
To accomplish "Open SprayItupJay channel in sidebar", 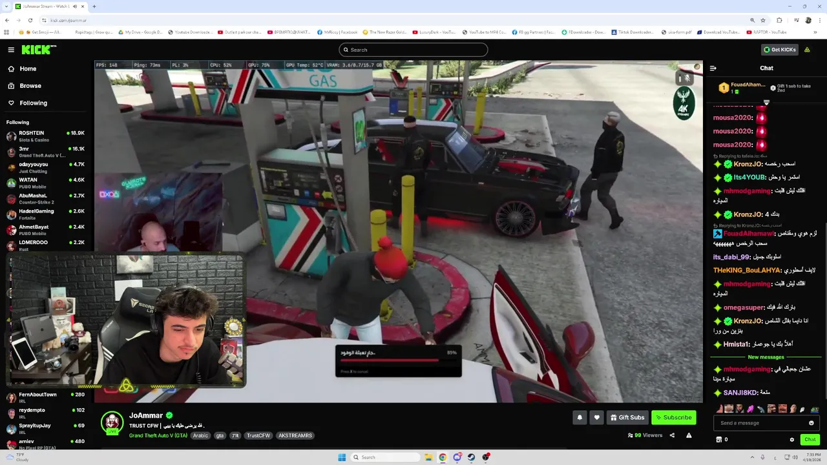I will pyautogui.click(x=45, y=428).
